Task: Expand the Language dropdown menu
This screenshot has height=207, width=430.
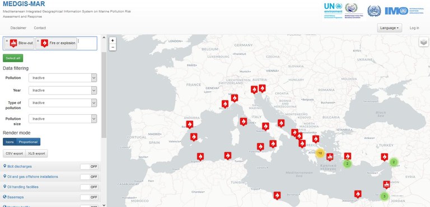Action: coord(390,28)
